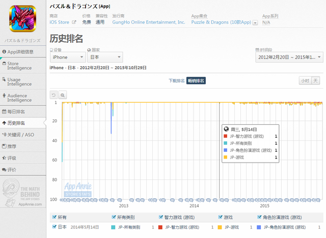
Task: Open 评级 page in sidebar
Action: (x=23, y=158)
